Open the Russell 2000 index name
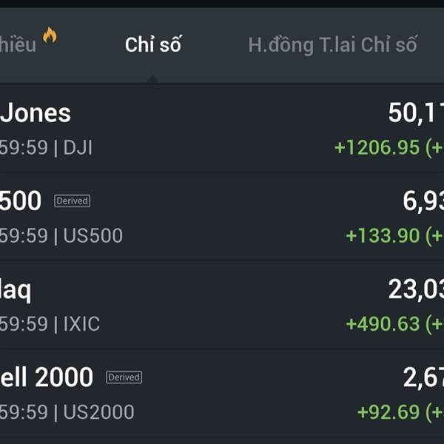444x444 pixels. (47, 377)
